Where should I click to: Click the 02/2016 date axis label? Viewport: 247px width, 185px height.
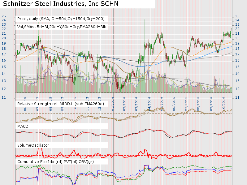pyautogui.click(x=124, y=104)
